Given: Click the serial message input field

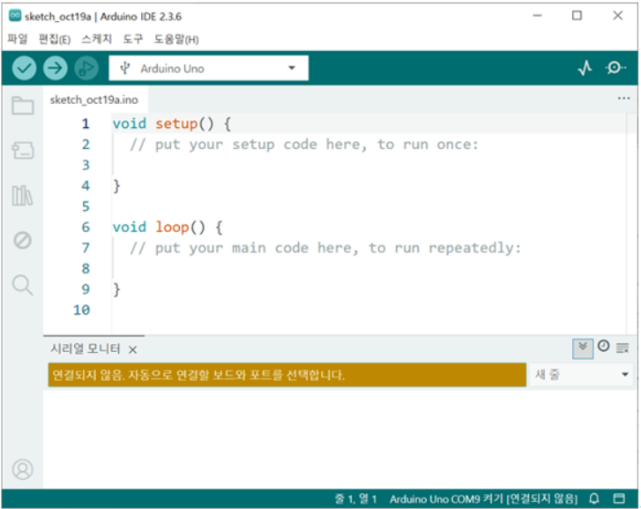Looking at the screenshot, I should click(287, 375).
